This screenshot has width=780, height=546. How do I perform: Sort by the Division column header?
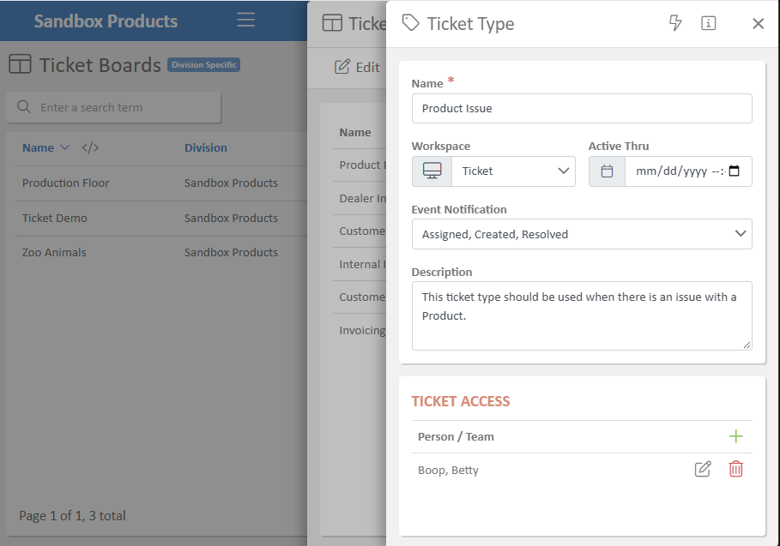coord(205,147)
